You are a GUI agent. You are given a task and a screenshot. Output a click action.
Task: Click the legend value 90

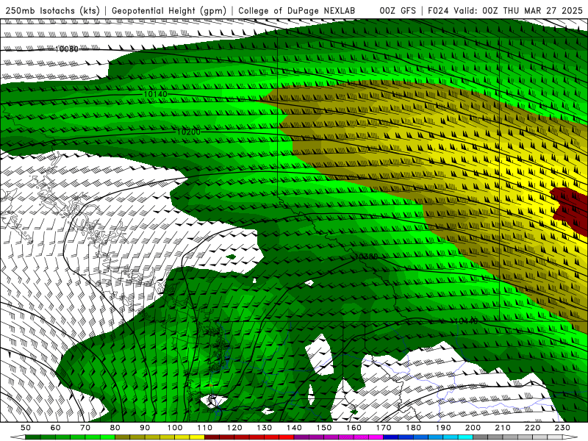(145, 428)
